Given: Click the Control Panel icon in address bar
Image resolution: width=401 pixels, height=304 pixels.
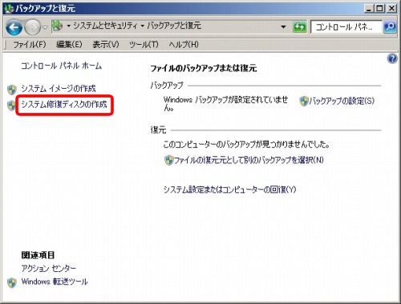Looking at the screenshot, I should pos(57,26).
